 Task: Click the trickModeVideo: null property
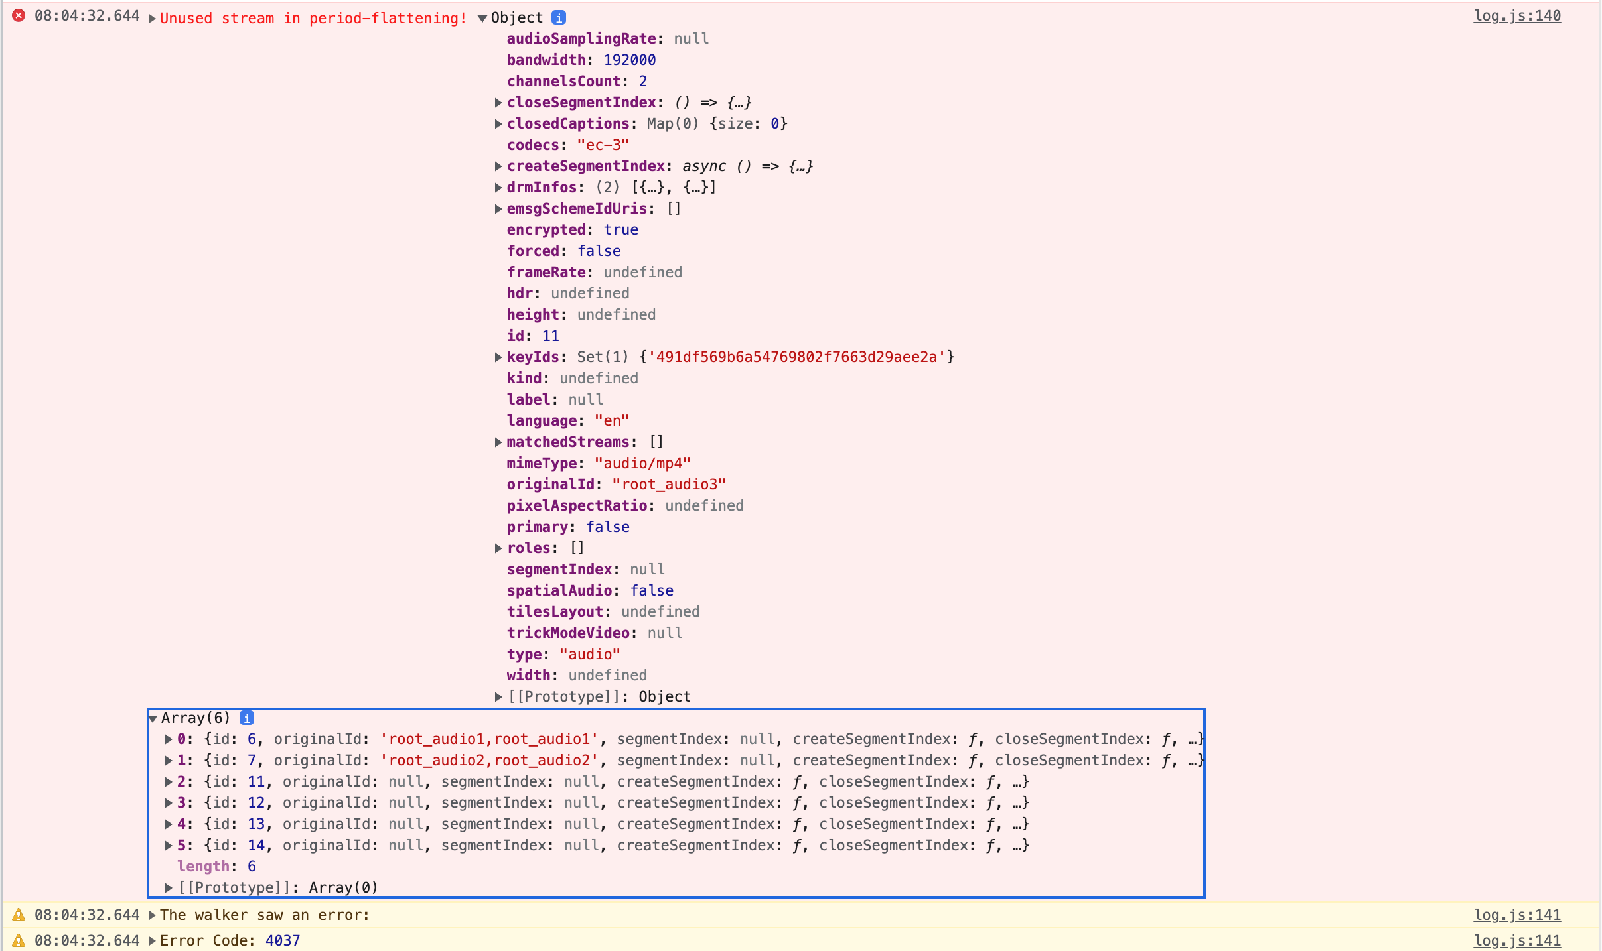pyautogui.click(x=595, y=633)
